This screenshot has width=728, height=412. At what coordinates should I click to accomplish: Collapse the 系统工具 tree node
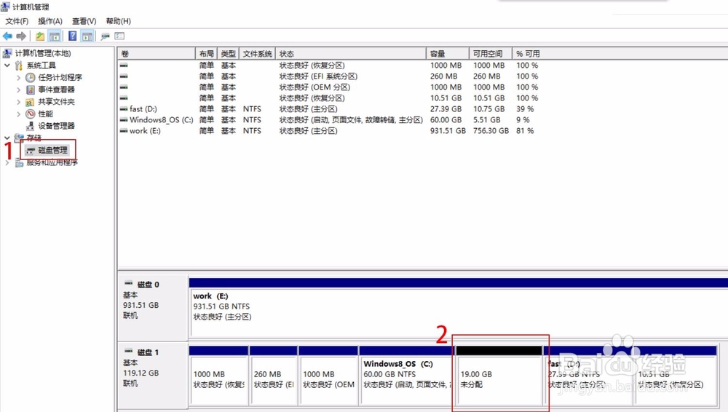[x=7, y=66]
